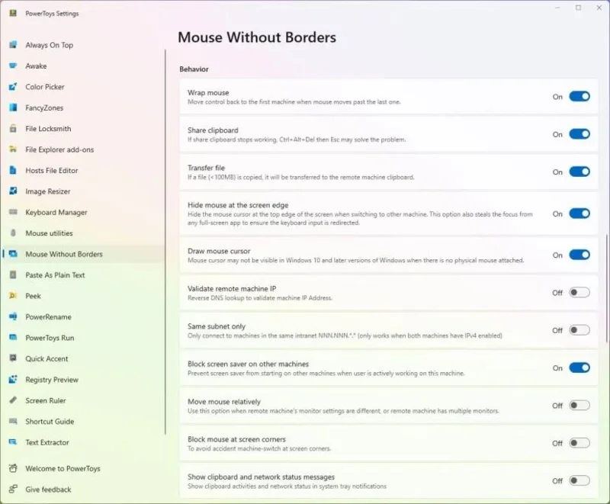The height and width of the screenshot is (504, 610).
Task: Enable Move mouse relatively toggle
Action: pos(579,406)
